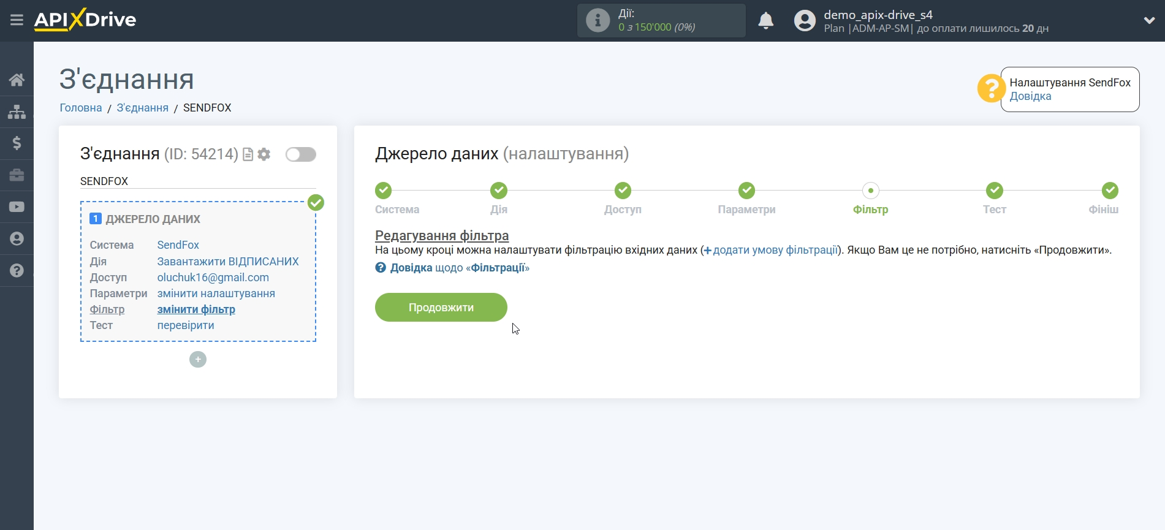Image resolution: width=1165 pixels, height=530 pixels.
Task: Open the connection notes document icon
Action: click(248, 154)
